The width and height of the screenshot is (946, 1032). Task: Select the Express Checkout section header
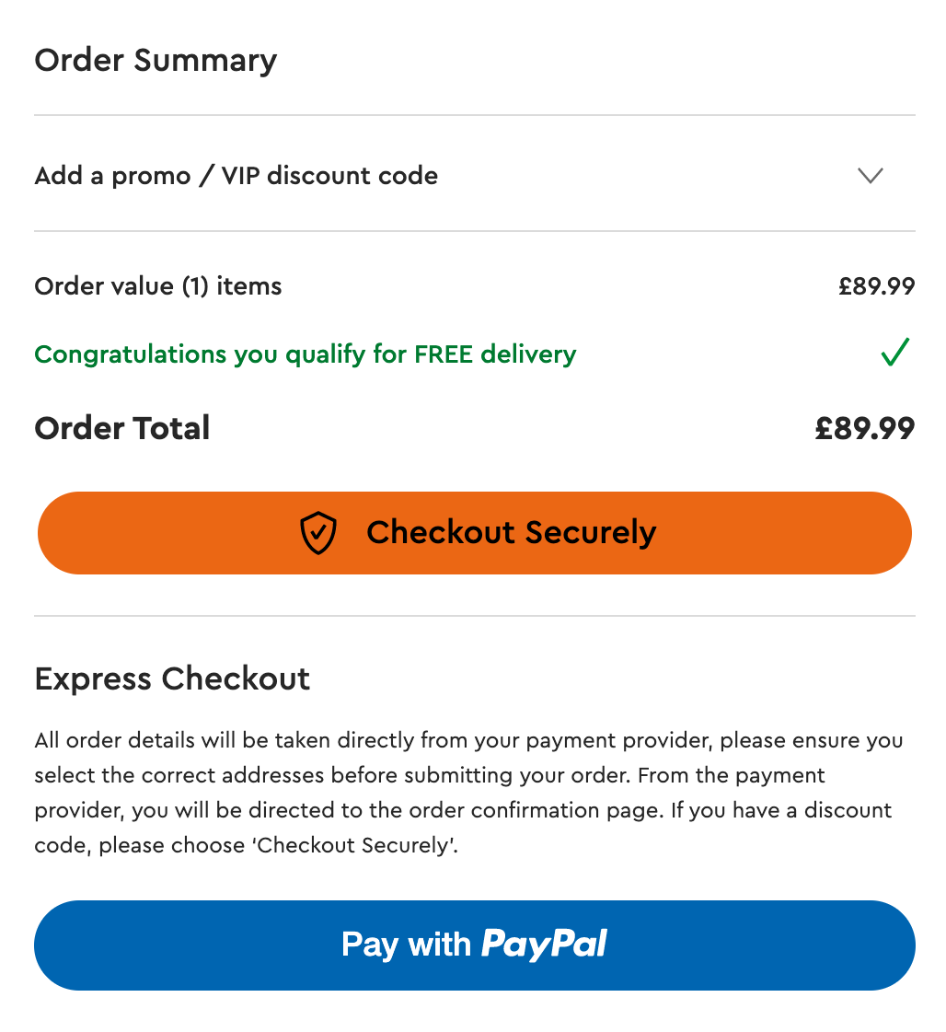(172, 679)
